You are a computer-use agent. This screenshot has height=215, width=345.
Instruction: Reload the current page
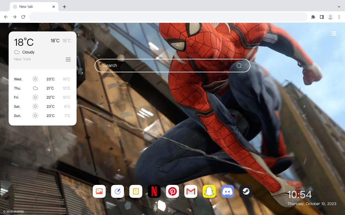coord(23,17)
